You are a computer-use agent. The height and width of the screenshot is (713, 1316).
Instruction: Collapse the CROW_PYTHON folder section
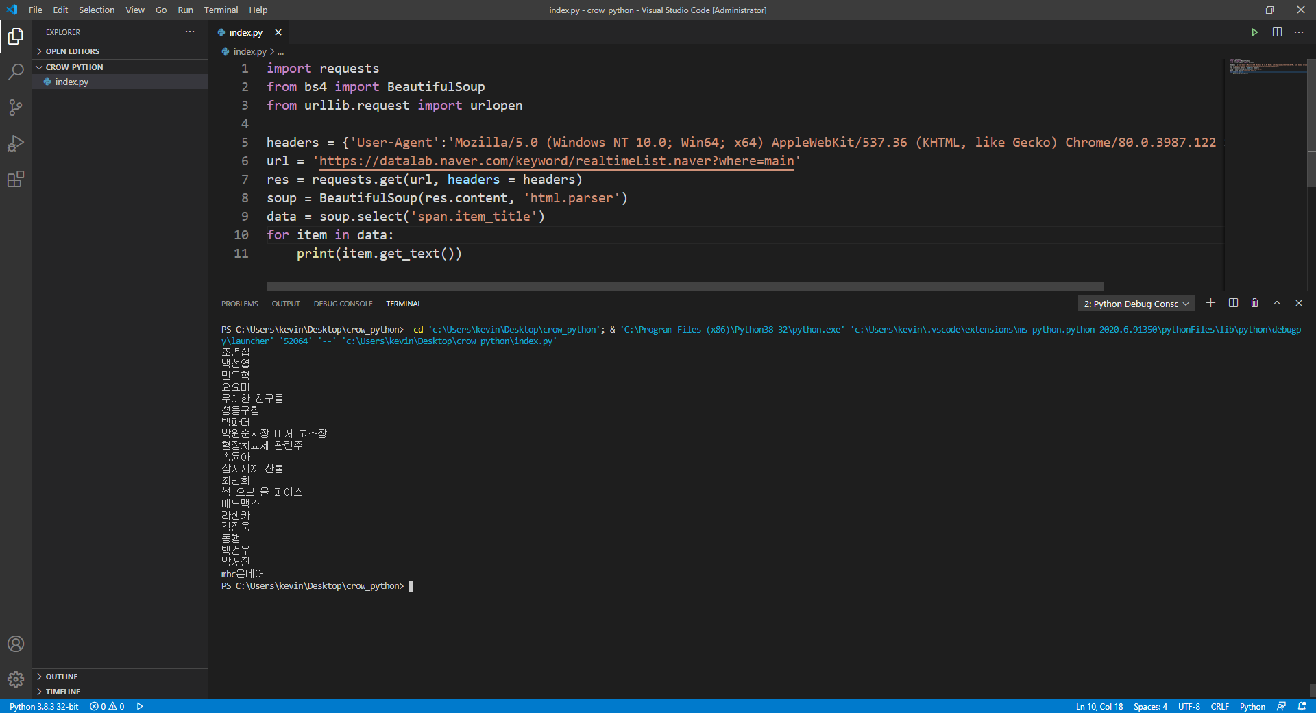pos(120,67)
